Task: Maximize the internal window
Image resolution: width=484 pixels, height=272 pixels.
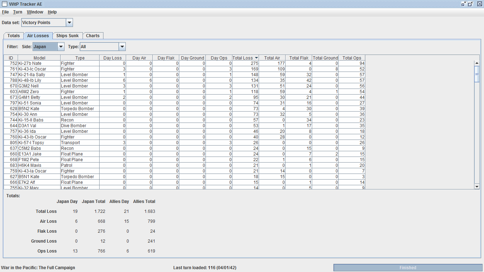Action: coord(471,4)
